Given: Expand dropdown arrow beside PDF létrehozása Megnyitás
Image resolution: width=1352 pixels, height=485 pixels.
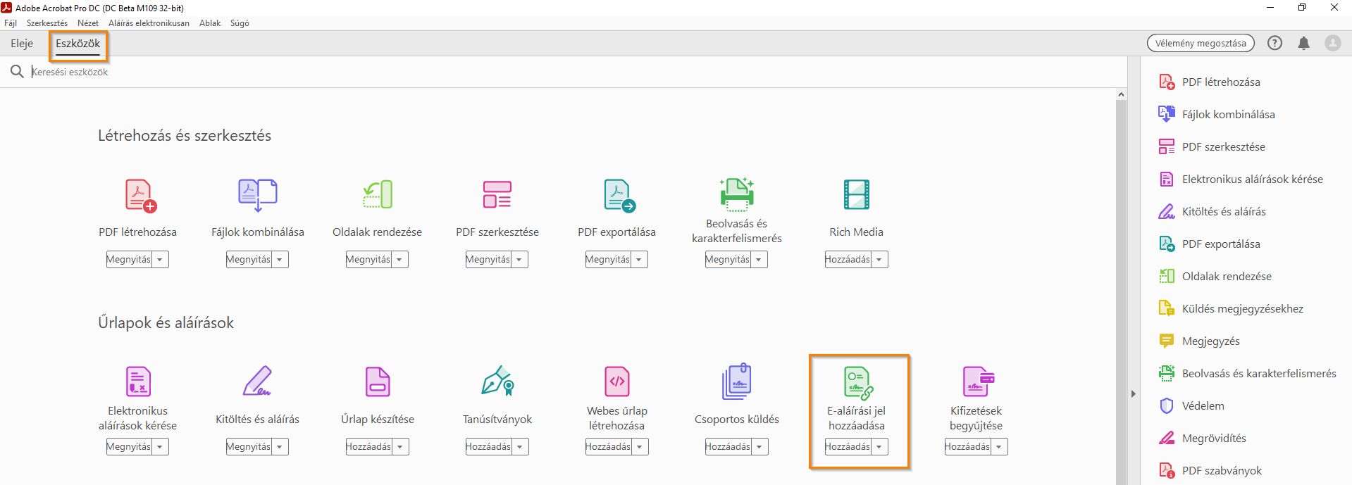Looking at the screenshot, I should point(160,260).
